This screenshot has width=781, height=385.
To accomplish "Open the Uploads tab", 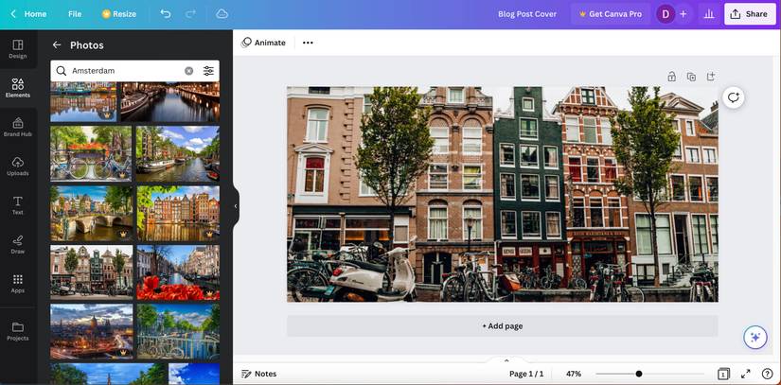I will pos(17,166).
